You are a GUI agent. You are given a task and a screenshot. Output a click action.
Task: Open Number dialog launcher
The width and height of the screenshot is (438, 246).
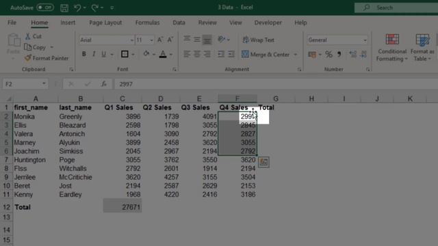coord(368,69)
